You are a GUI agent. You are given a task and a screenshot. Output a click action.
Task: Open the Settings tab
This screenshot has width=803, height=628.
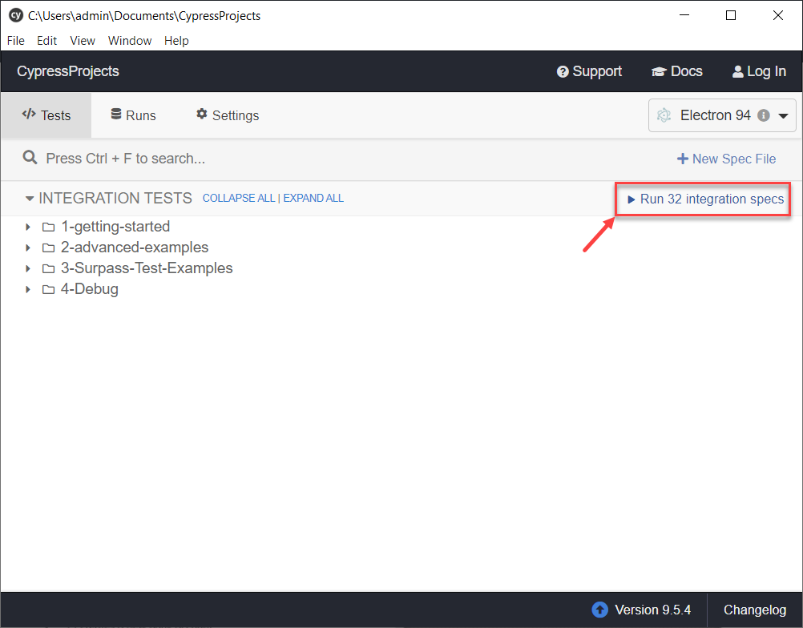coord(228,115)
